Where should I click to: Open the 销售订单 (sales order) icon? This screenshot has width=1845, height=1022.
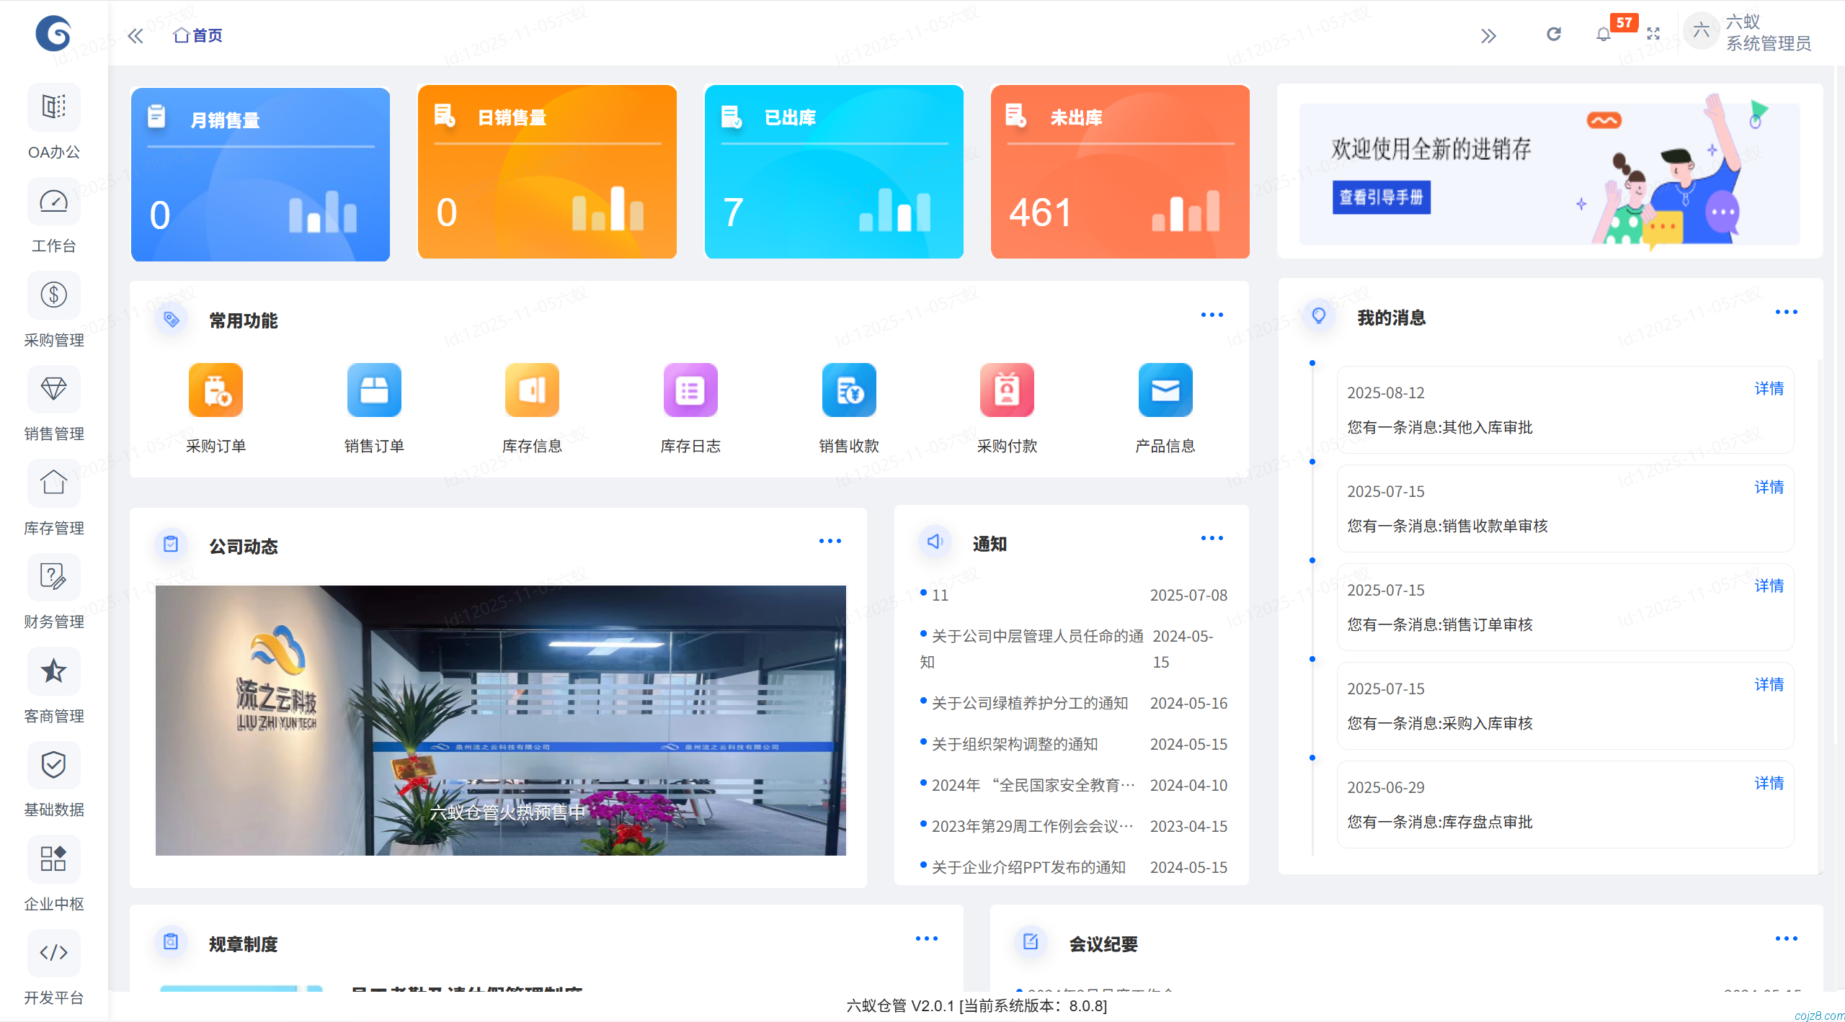[x=373, y=390]
